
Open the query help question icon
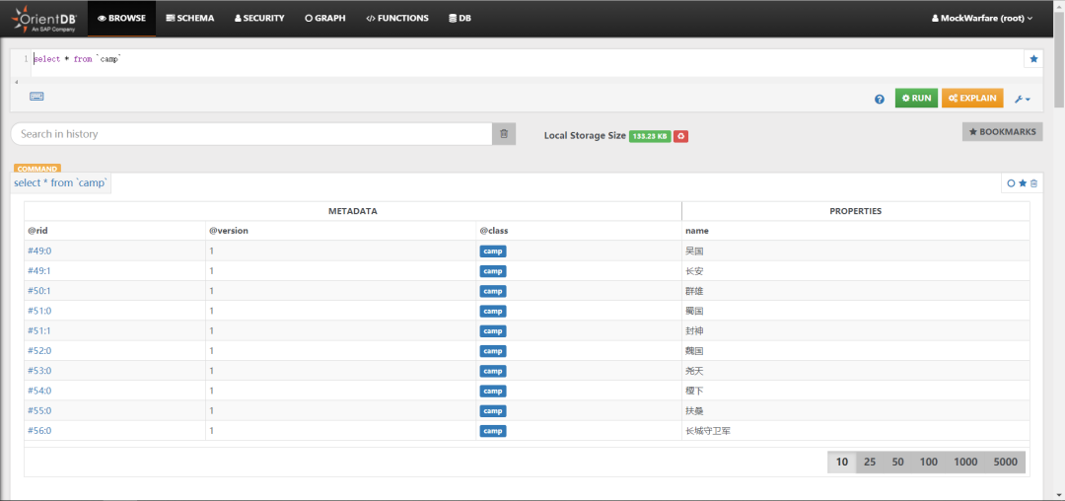pyautogui.click(x=880, y=99)
